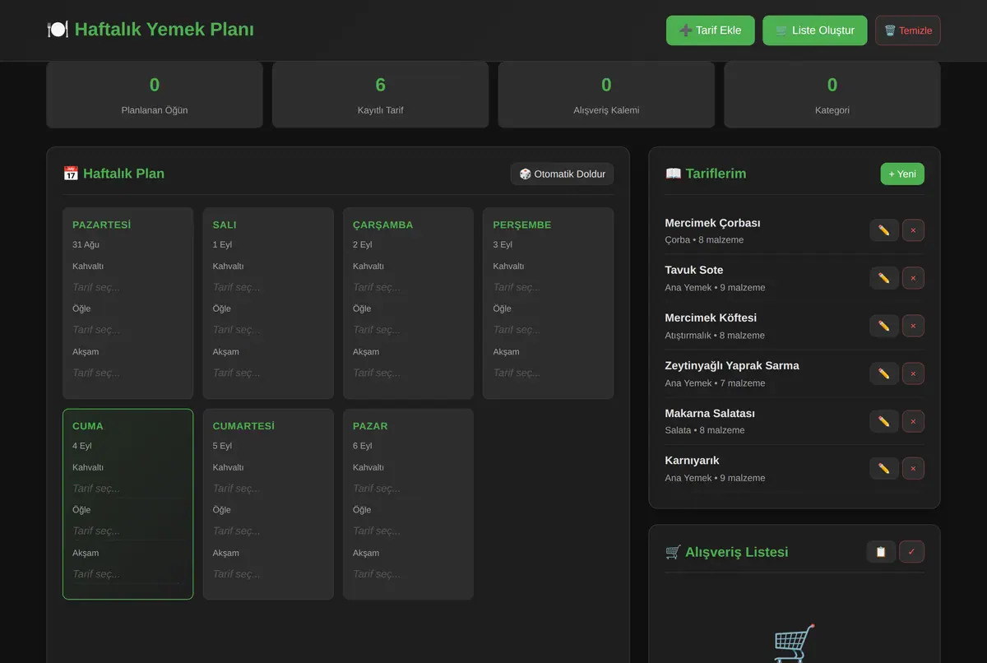Image resolution: width=987 pixels, height=663 pixels.
Task: Pick a recipe for Çarşamba Kahvaltı
Action: point(409,287)
